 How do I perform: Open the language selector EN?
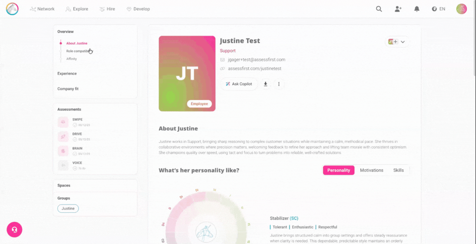pos(438,9)
